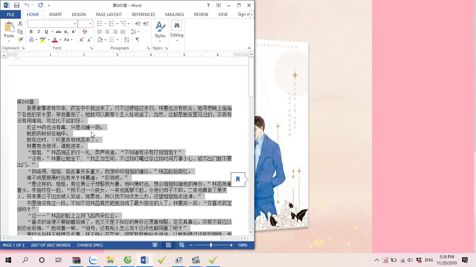Image resolution: width=476 pixels, height=267 pixels.
Task: Open the Borders dropdown arrow
Action: 117,40
